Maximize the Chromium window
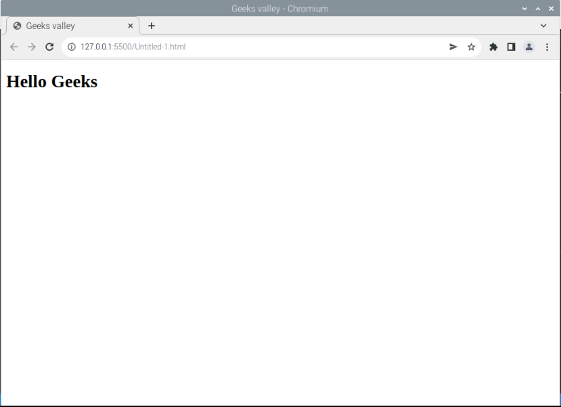This screenshot has height=407, width=561. click(x=538, y=8)
